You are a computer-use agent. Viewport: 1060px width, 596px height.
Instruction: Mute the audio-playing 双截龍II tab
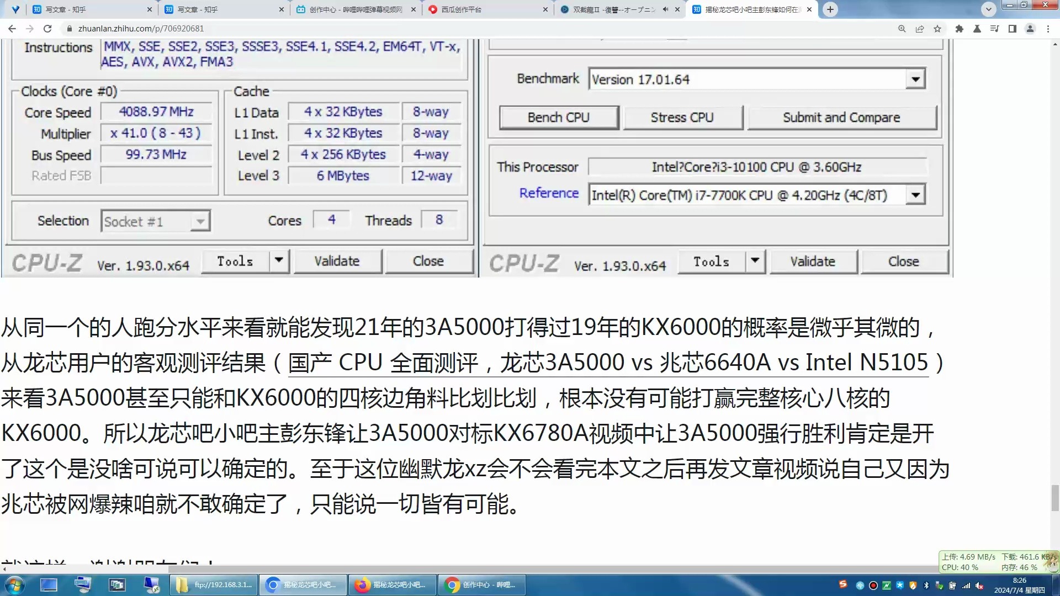pyautogui.click(x=666, y=9)
